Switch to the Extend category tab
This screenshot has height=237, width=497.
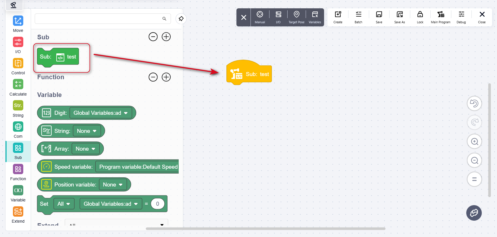click(x=18, y=215)
